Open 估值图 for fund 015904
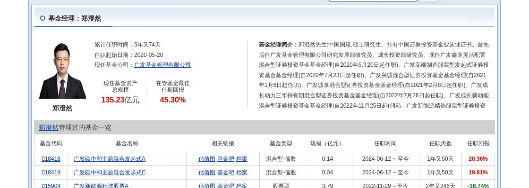The width and height of the screenshot is (529, 188). tap(207, 186)
